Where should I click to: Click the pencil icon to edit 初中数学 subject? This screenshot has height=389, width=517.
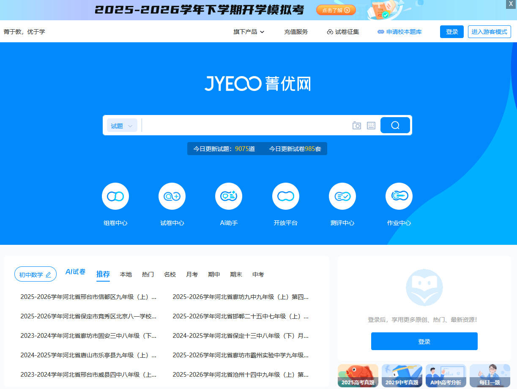[49, 274]
